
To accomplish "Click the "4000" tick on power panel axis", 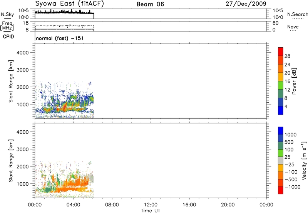I will 23,53.
